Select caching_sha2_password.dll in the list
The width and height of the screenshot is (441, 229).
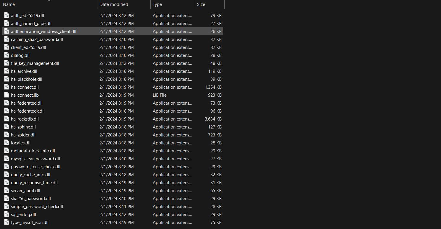pos(37,39)
